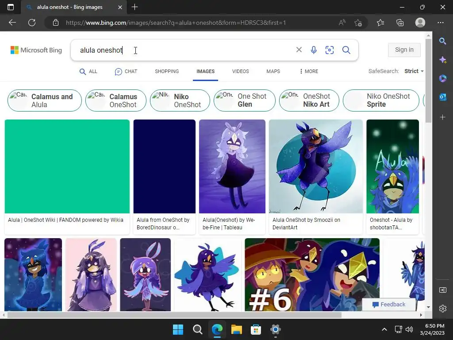
Task: Search using an image
Action: coord(329,50)
